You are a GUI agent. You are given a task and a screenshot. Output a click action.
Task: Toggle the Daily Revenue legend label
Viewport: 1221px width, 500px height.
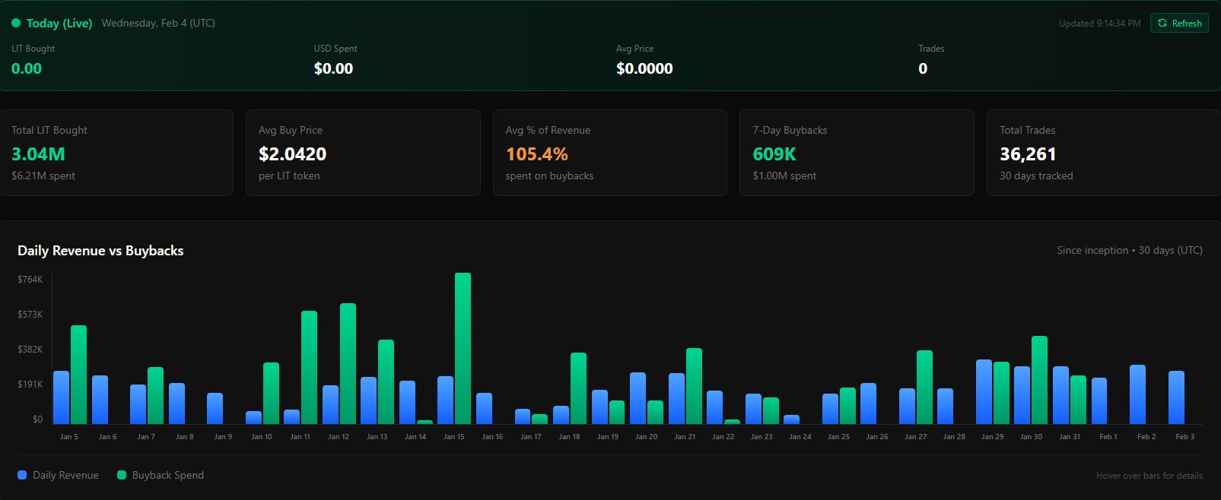65,475
